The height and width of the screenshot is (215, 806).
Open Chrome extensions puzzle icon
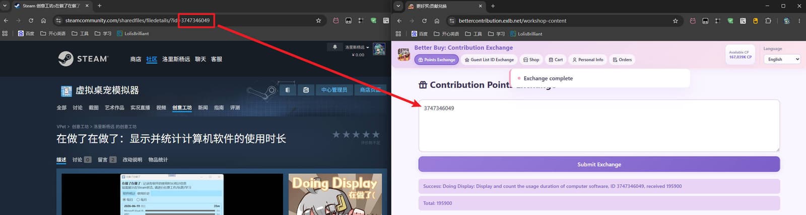click(x=768, y=21)
